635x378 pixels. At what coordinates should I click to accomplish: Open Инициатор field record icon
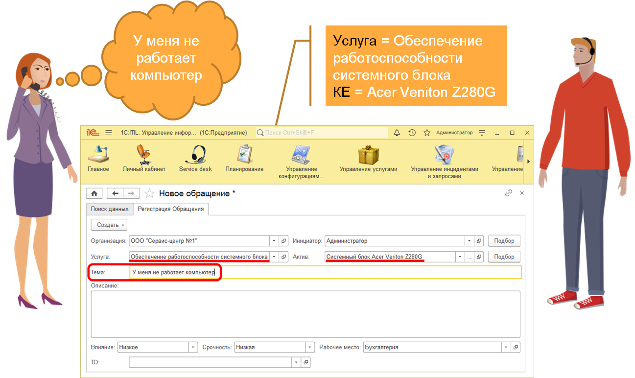(x=479, y=241)
